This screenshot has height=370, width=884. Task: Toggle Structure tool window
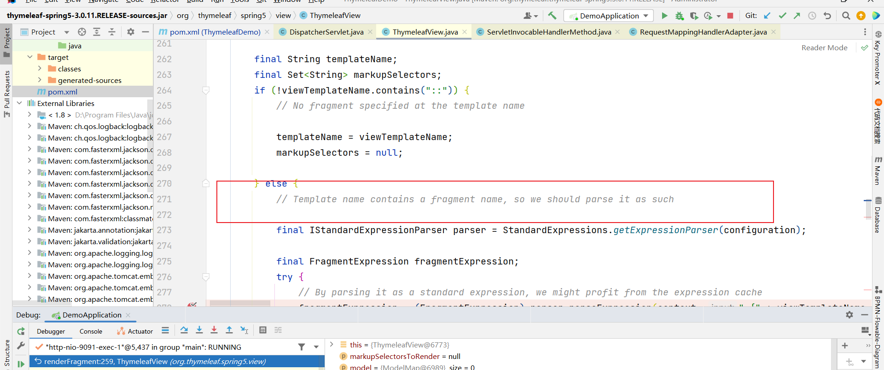click(x=6, y=353)
